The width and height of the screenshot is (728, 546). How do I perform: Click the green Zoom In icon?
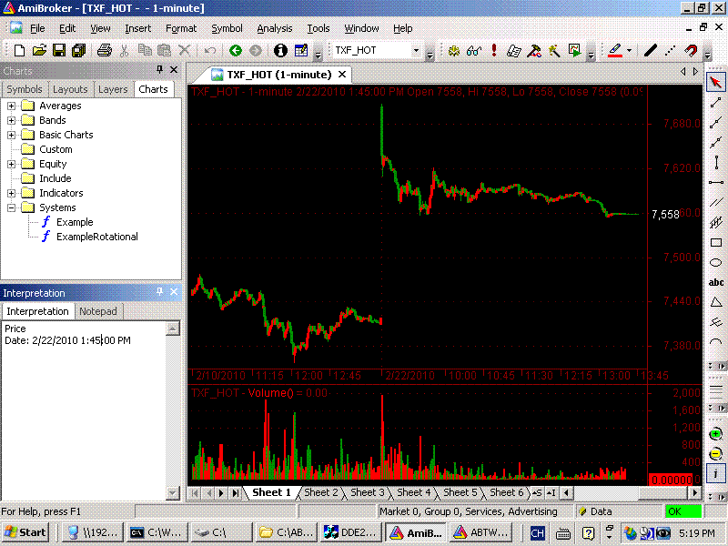[716, 434]
